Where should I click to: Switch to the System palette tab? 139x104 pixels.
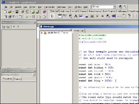pos(83,11)
